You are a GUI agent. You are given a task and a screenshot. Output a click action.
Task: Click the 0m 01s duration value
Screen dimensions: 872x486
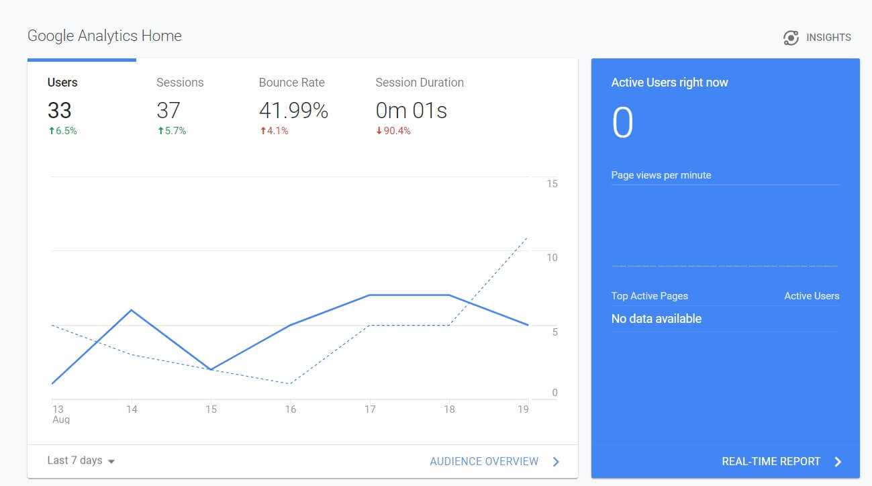click(x=411, y=110)
